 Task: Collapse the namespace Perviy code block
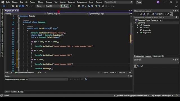18,16
